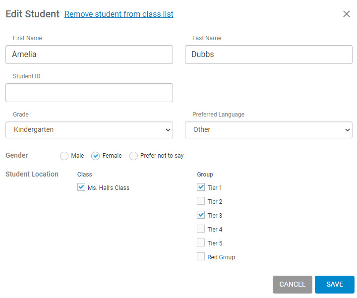Click Remove student from class list link
Screen dimensions: 357x298
(x=119, y=14)
